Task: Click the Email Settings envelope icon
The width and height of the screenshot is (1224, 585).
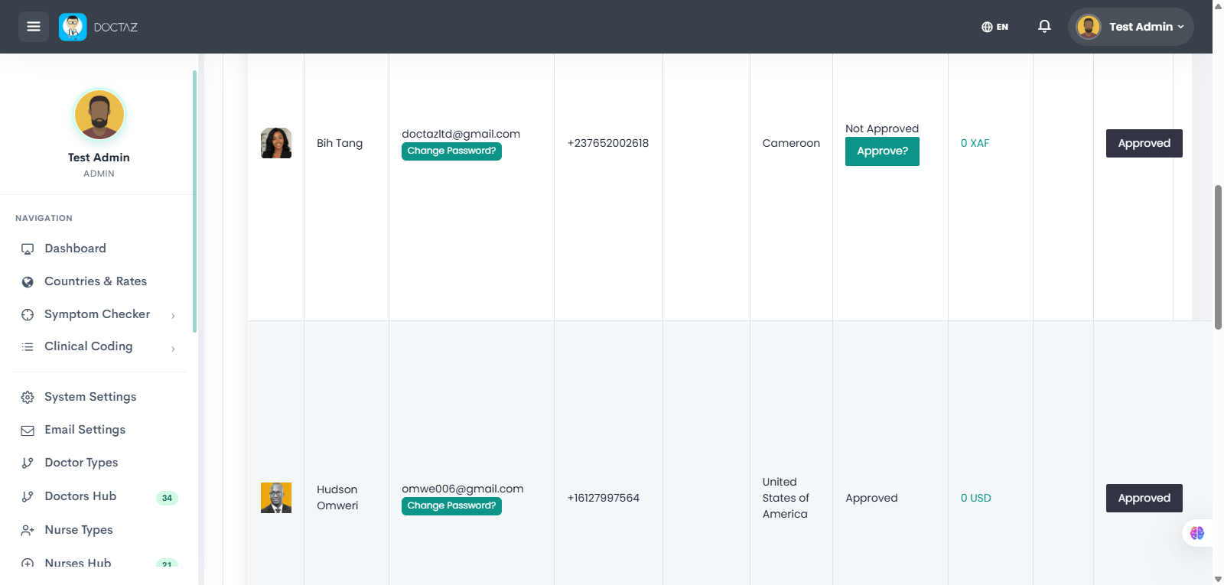Action: point(28,431)
